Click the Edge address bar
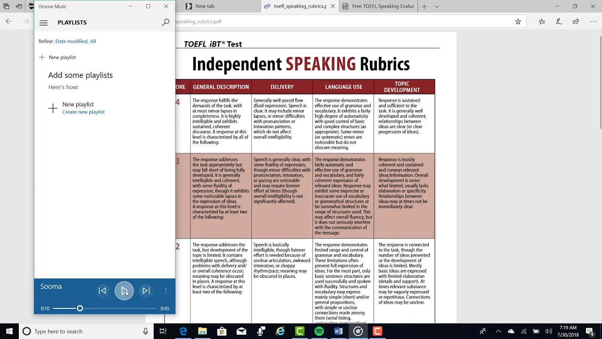 tap(343, 21)
